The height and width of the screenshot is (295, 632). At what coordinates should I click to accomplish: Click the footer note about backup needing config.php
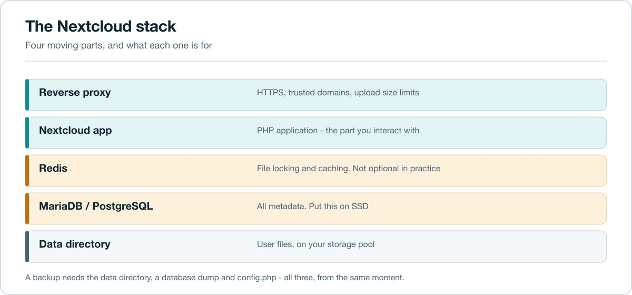pyautogui.click(x=214, y=277)
